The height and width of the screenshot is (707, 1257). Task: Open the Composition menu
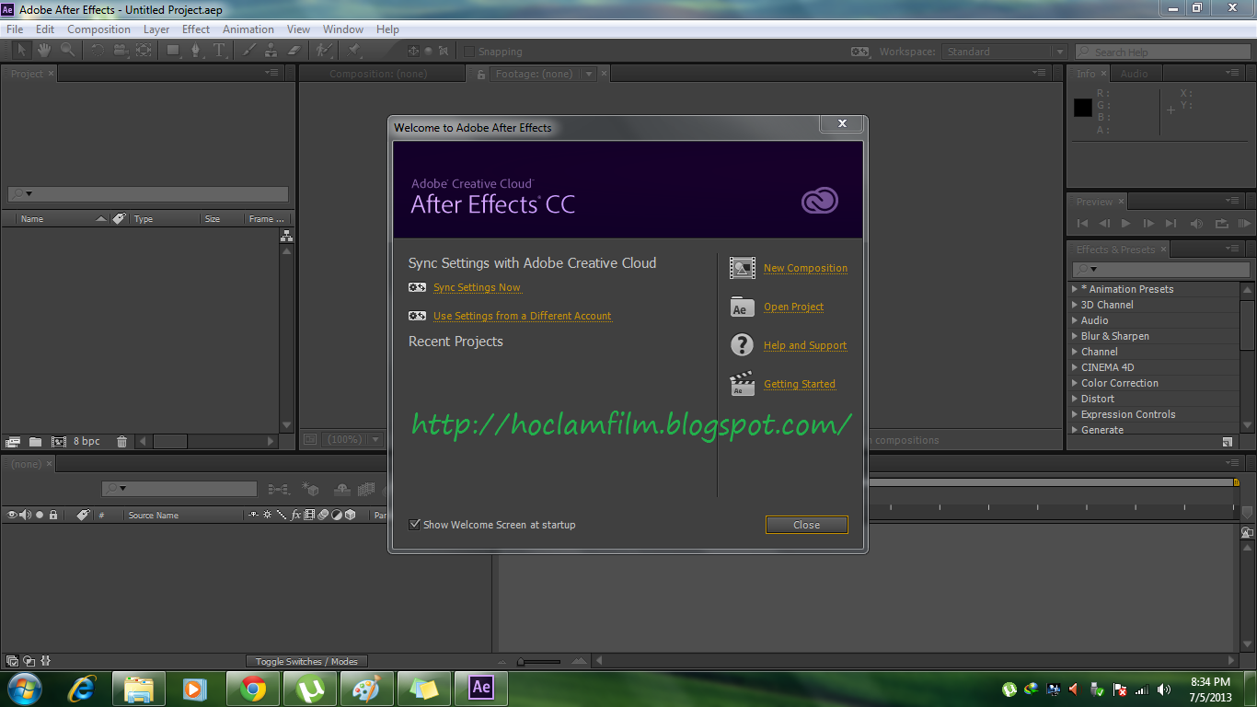(98, 29)
